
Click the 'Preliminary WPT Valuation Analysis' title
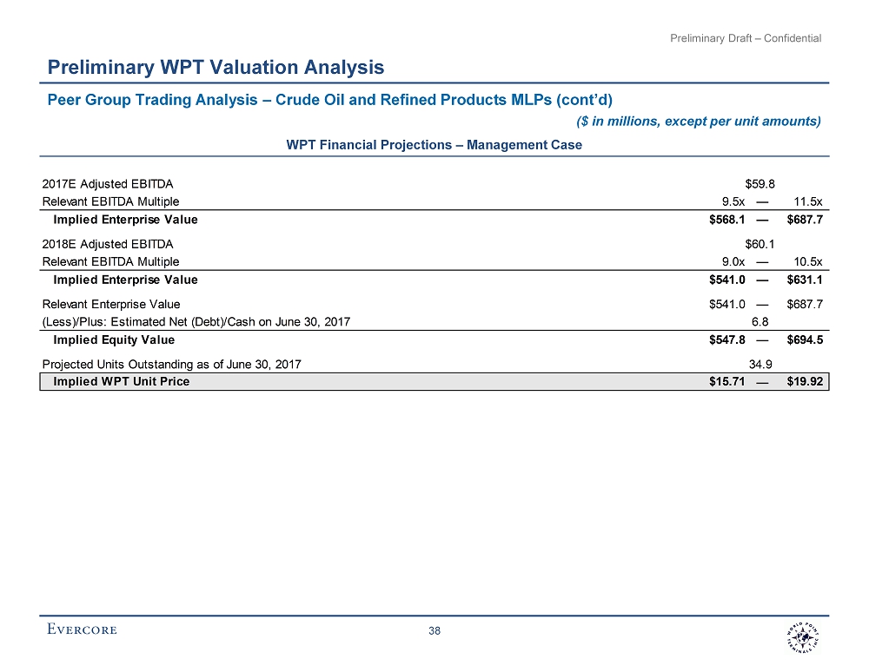216,67
